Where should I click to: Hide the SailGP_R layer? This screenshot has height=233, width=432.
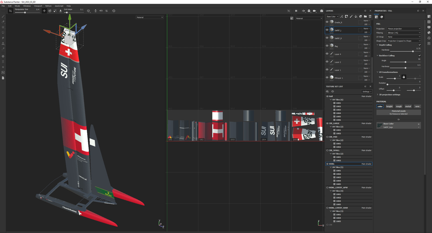click(327, 38)
